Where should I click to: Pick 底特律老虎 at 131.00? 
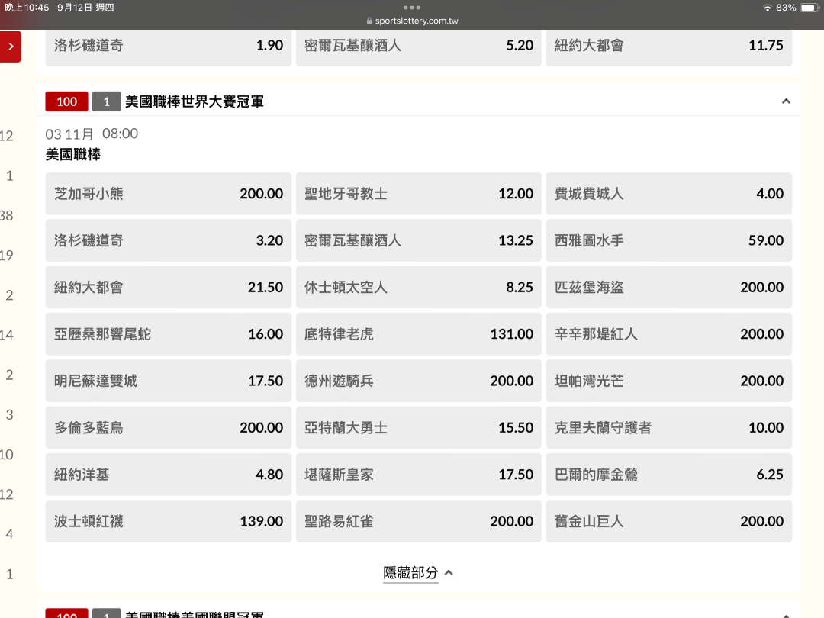[418, 333]
